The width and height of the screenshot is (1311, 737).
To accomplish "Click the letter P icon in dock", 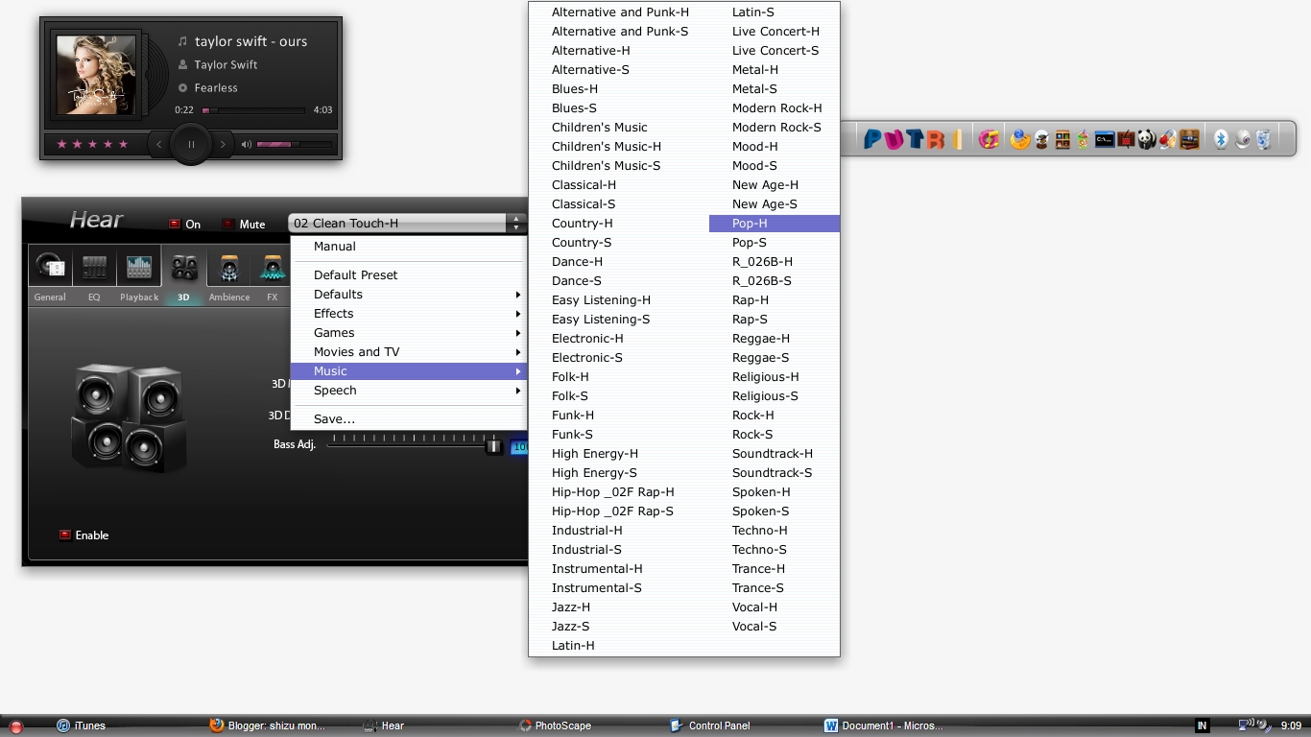I will [872, 140].
